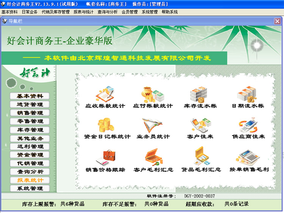This screenshot has height=213, width=284.
Task: Open the 查询与分析 menu
Action: tap(108, 12)
